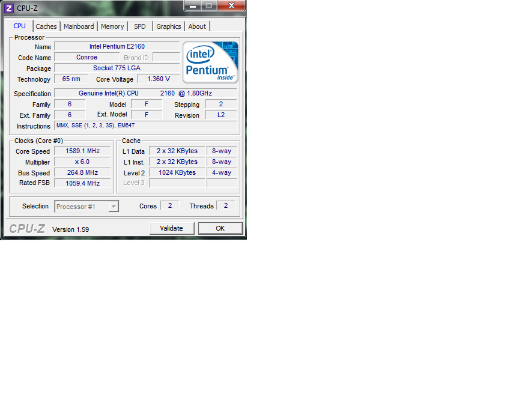Click the Ext. Model value F
The height and width of the screenshot is (409, 525).
coord(147,115)
